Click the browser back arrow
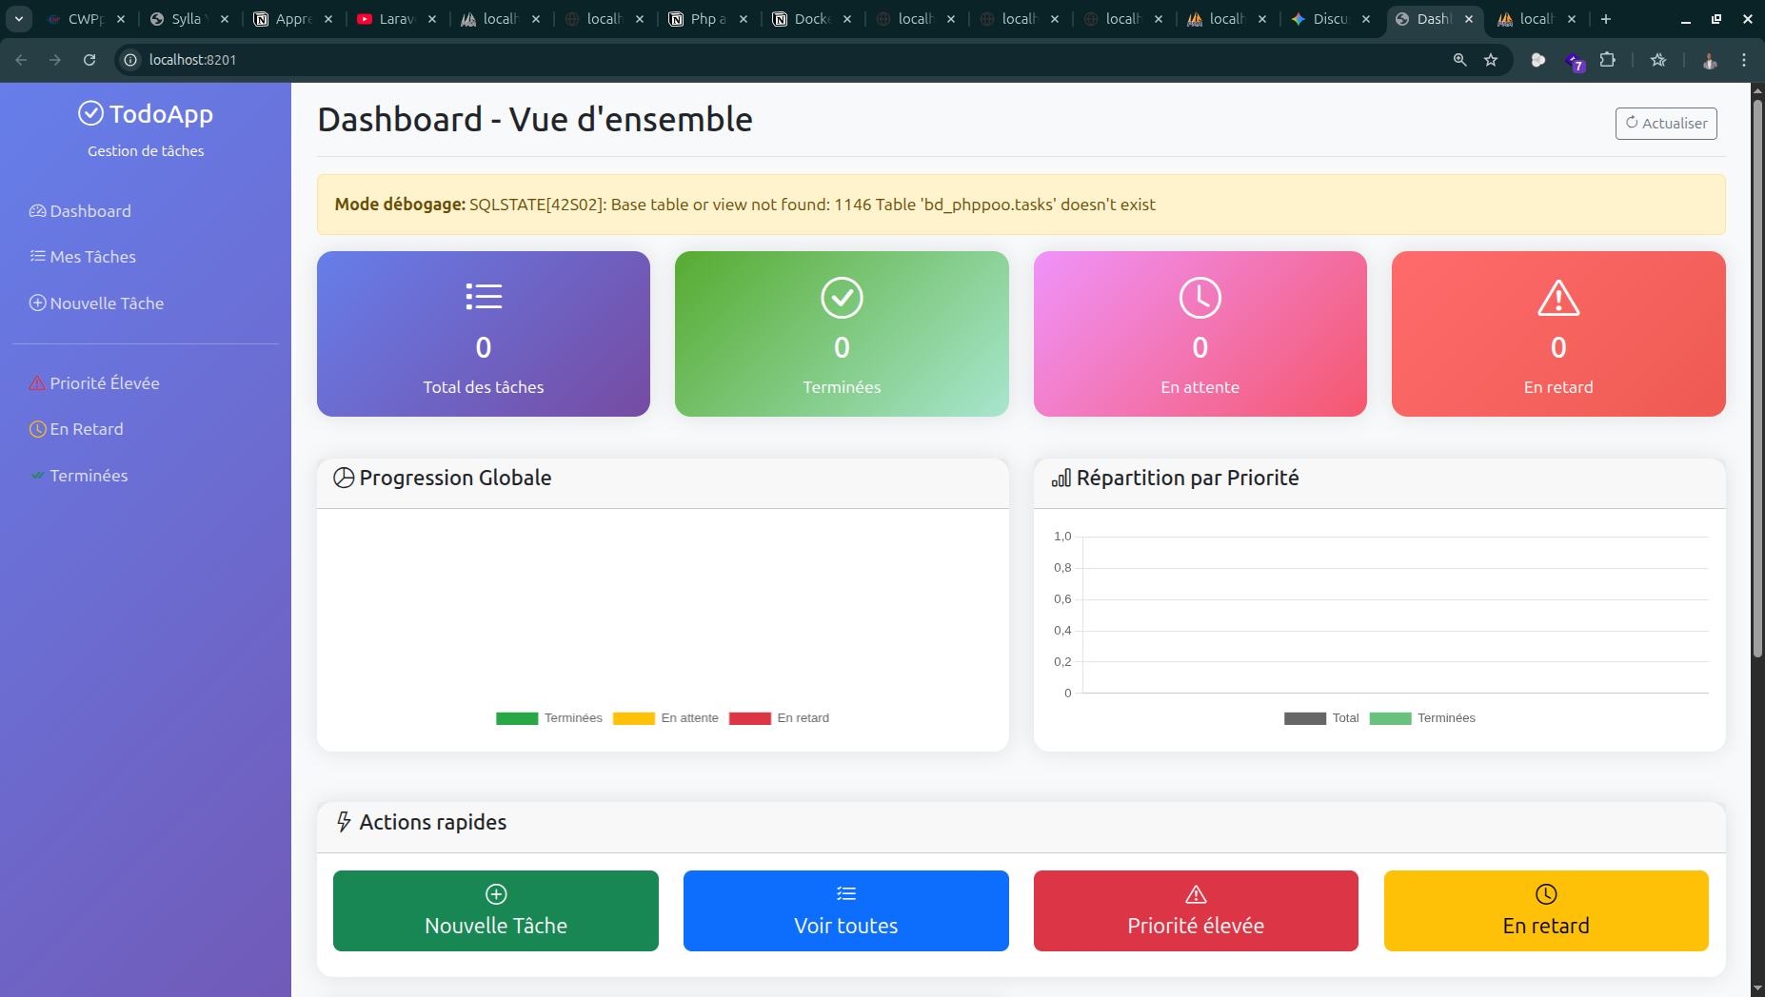Image resolution: width=1765 pixels, height=997 pixels. point(21,60)
